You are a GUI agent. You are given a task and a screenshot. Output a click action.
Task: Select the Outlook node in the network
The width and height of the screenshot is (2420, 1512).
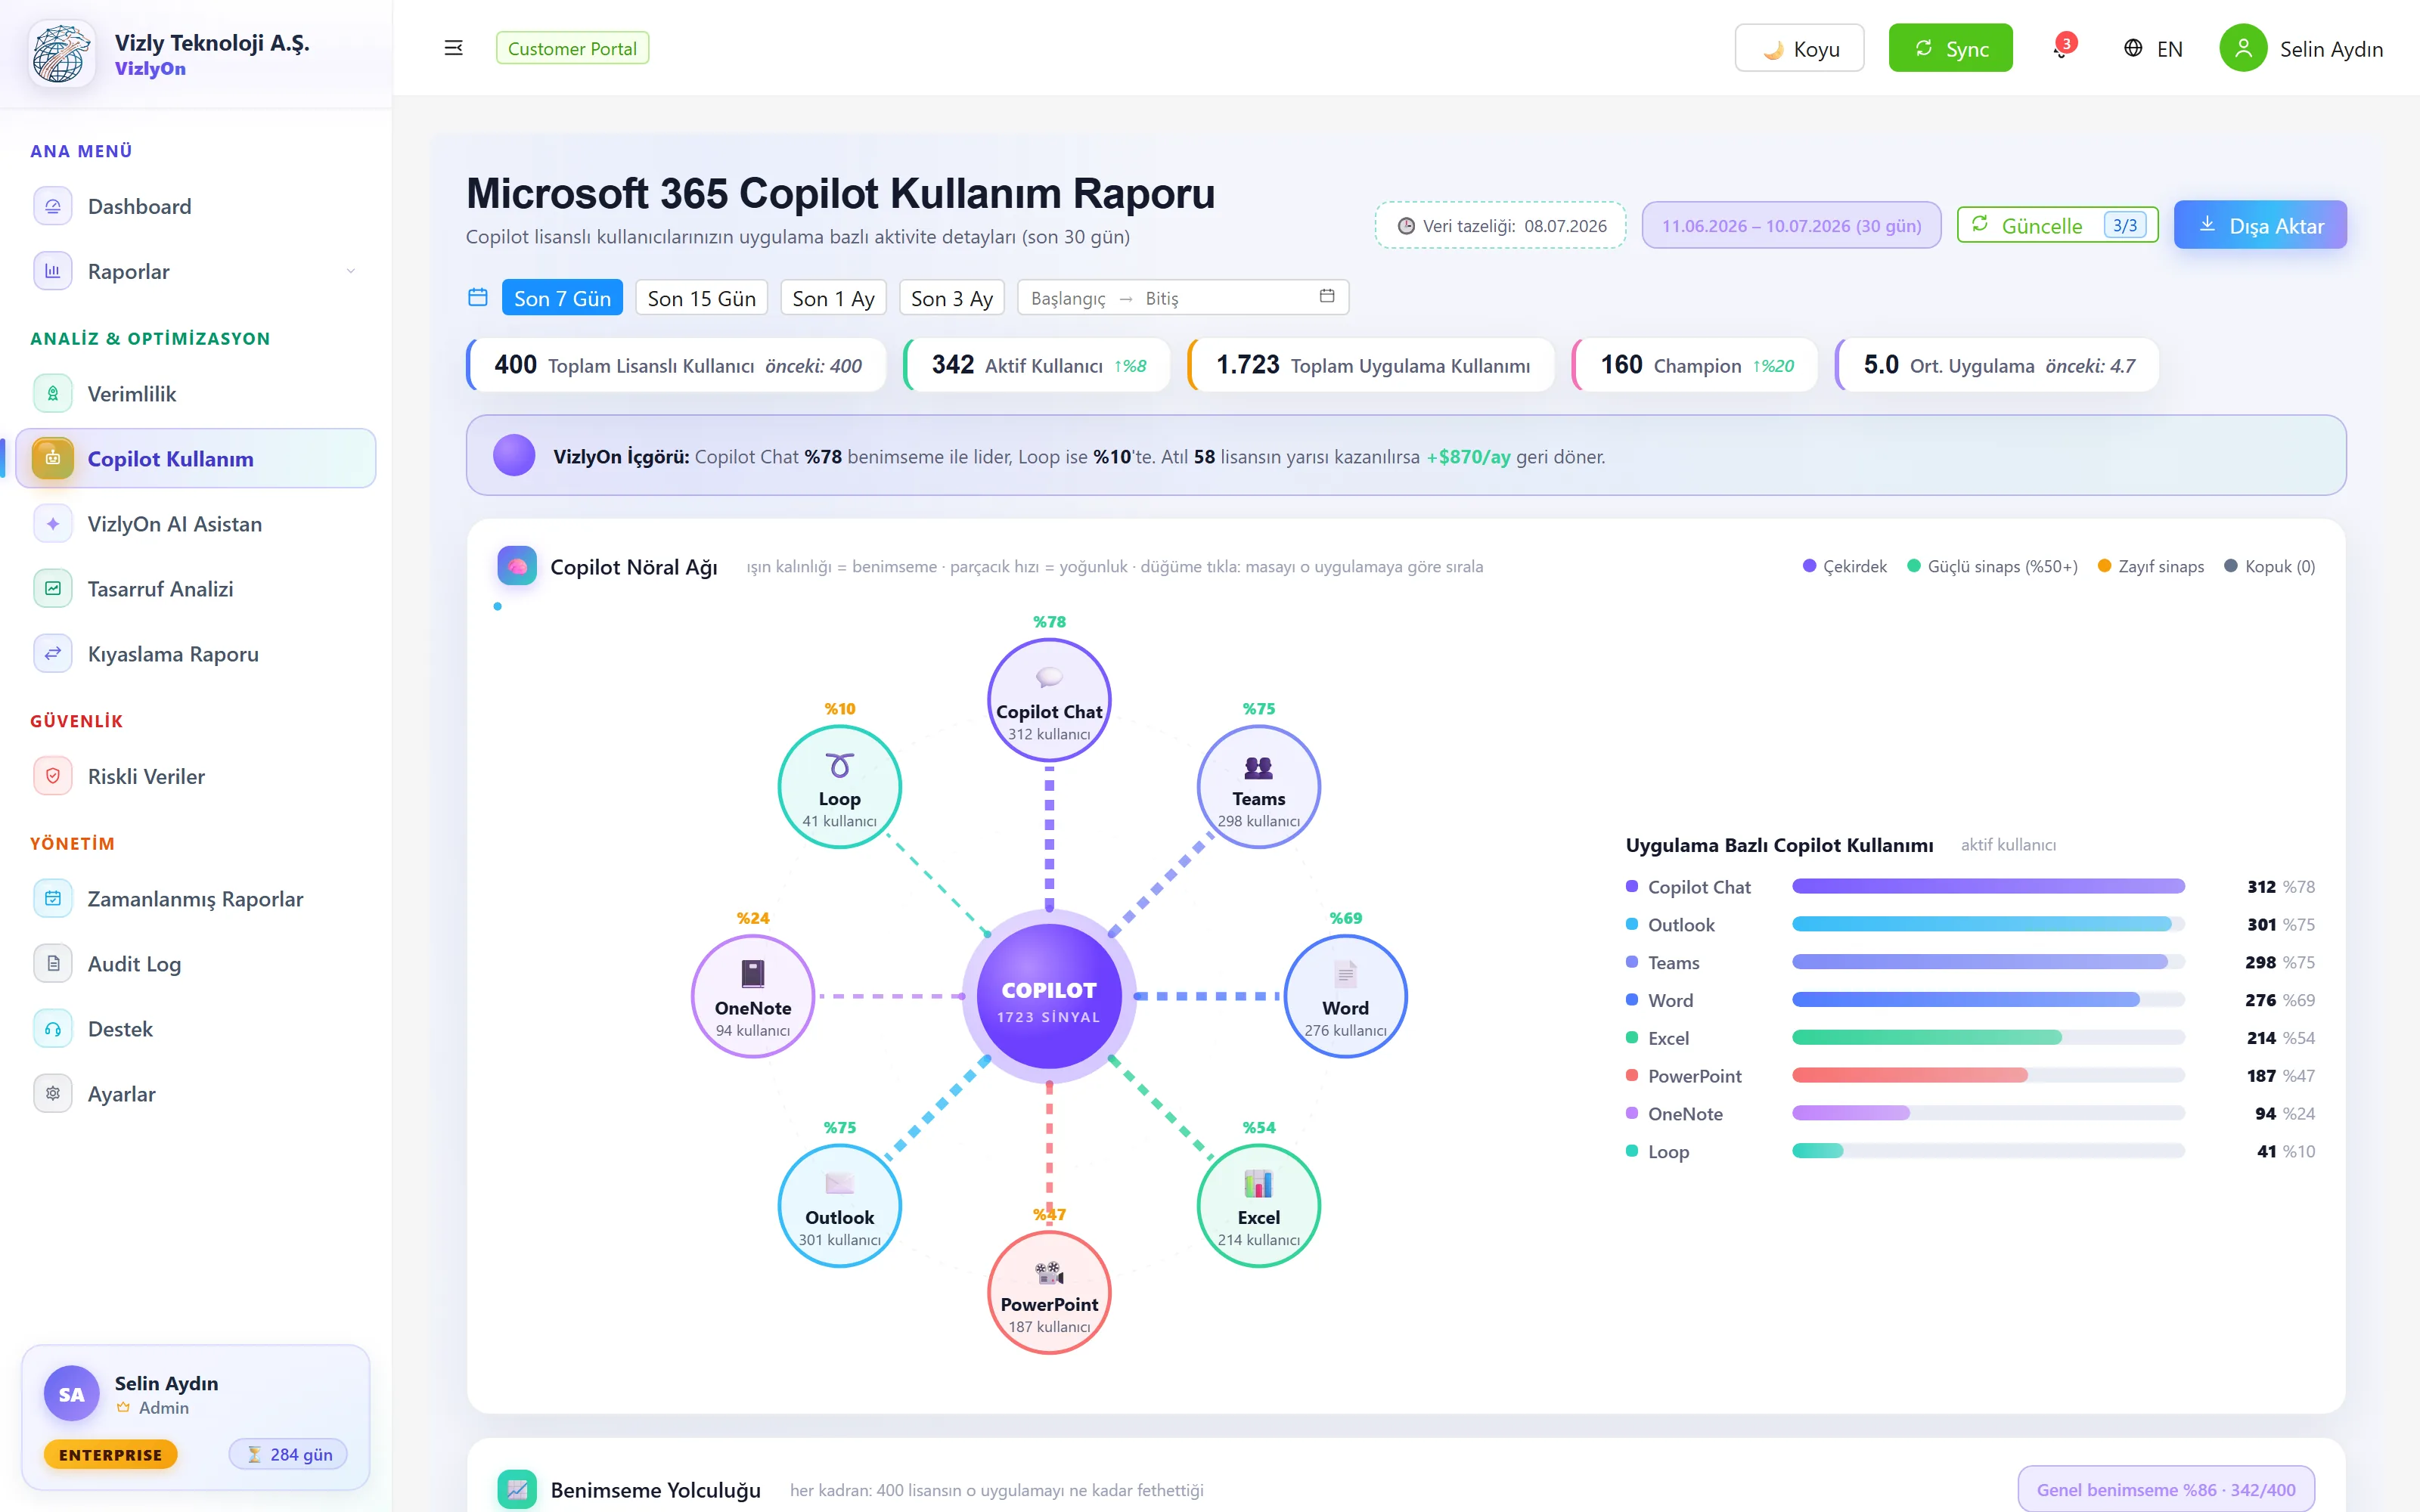click(840, 1205)
